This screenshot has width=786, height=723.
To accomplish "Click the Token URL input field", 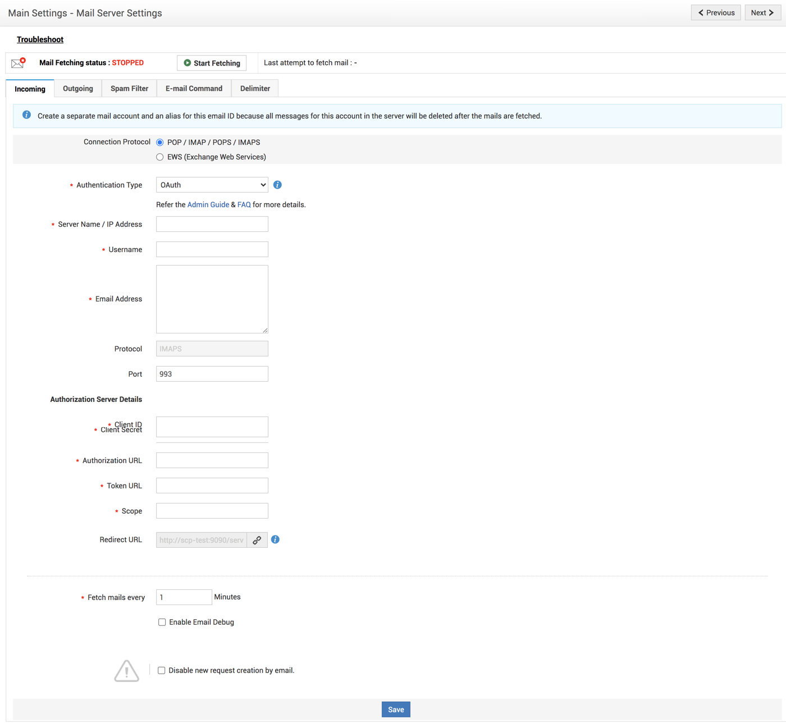I will tap(212, 486).
